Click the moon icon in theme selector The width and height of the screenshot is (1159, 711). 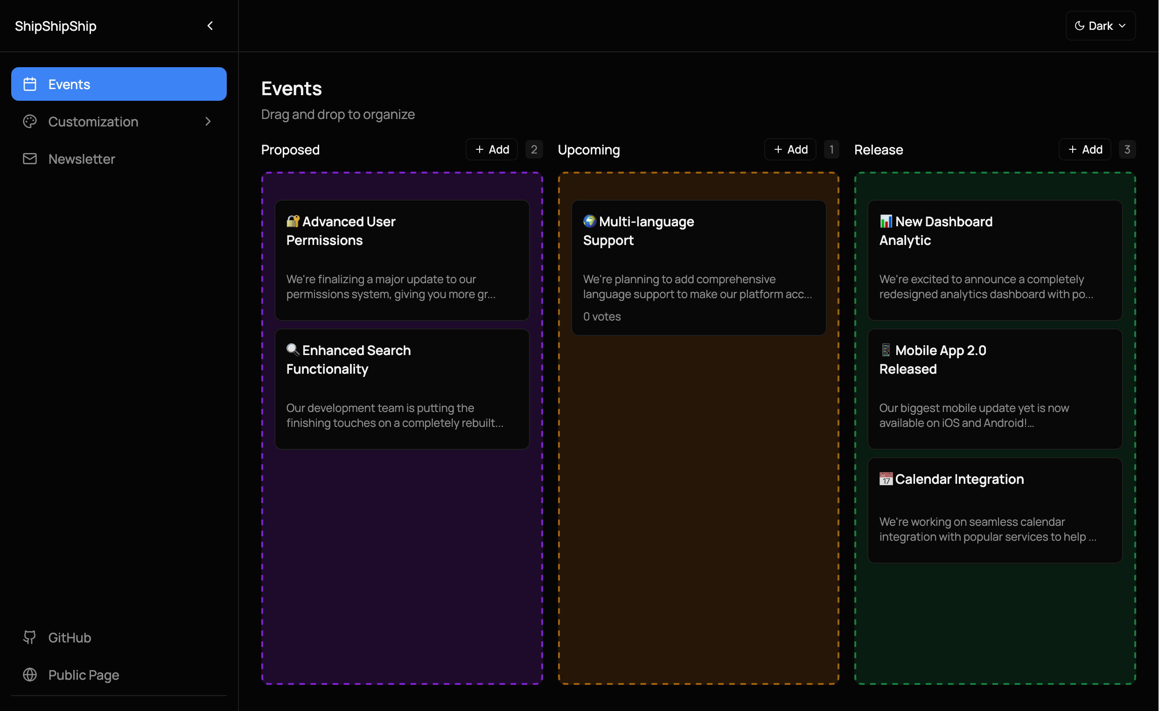(x=1079, y=26)
